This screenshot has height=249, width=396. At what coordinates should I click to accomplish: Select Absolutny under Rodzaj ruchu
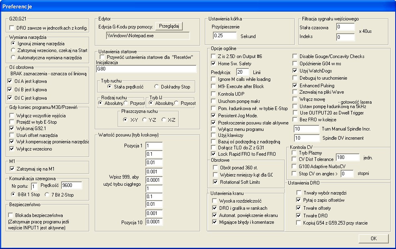pyautogui.click(x=100, y=103)
